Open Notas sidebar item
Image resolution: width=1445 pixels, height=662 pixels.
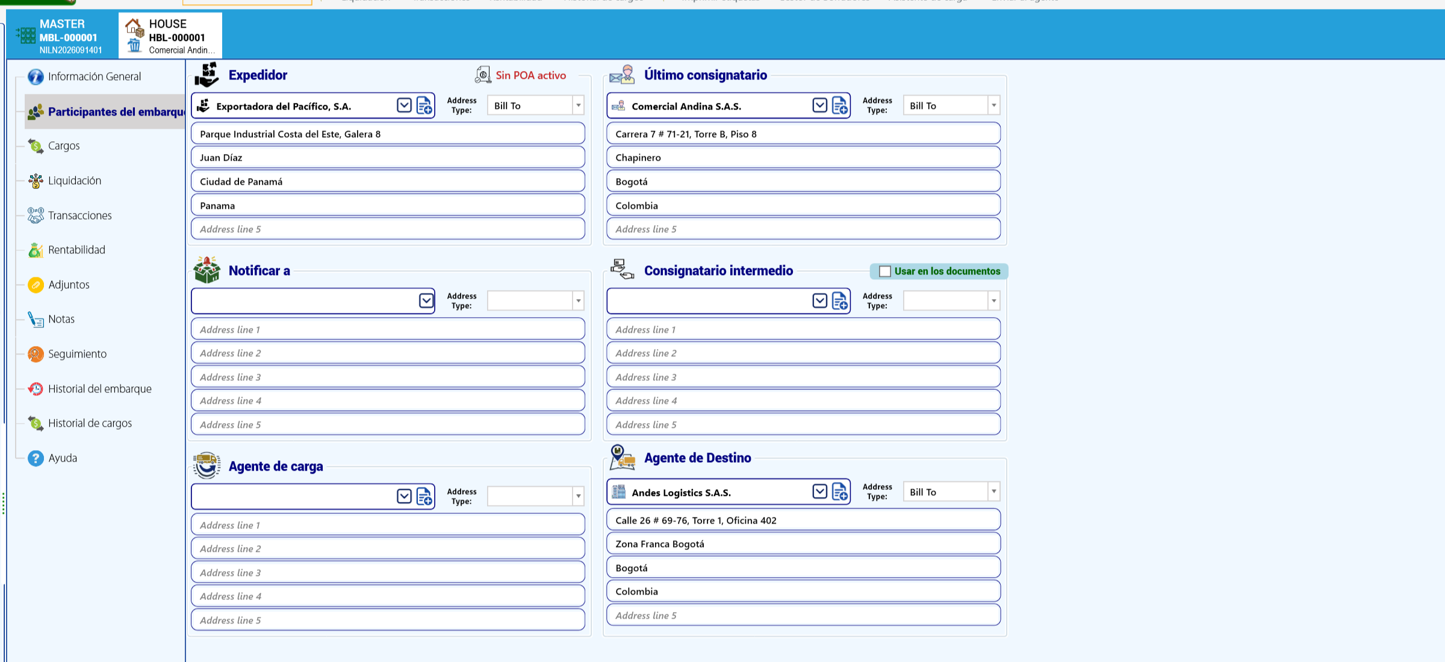(61, 319)
